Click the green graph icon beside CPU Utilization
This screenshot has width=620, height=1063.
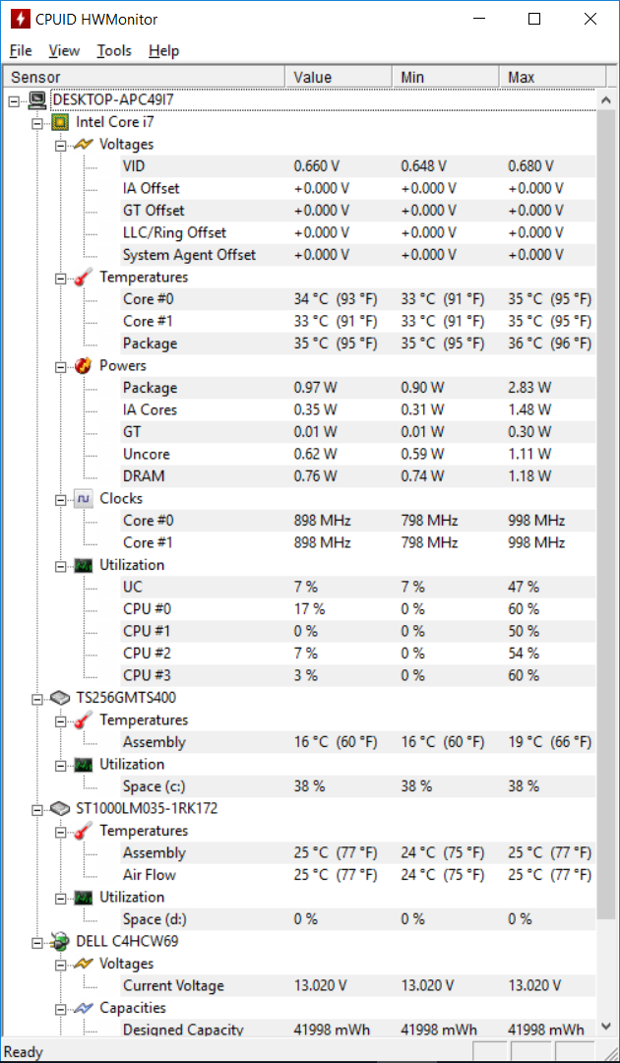point(83,565)
